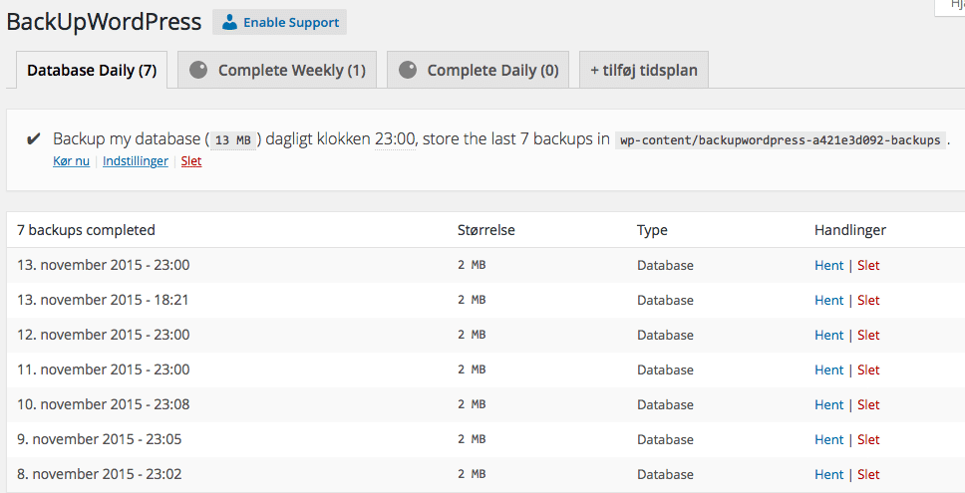Click the Type column header
965x493 pixels.
click(652, 231)
